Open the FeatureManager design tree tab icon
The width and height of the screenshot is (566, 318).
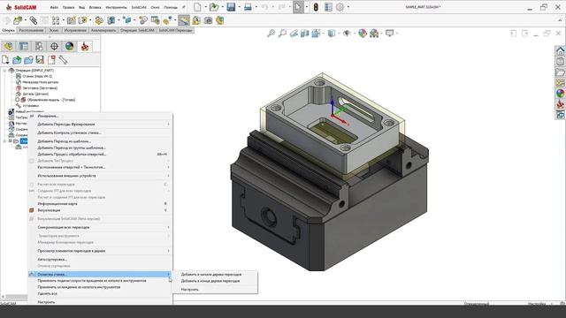click(x=8, y=46)
